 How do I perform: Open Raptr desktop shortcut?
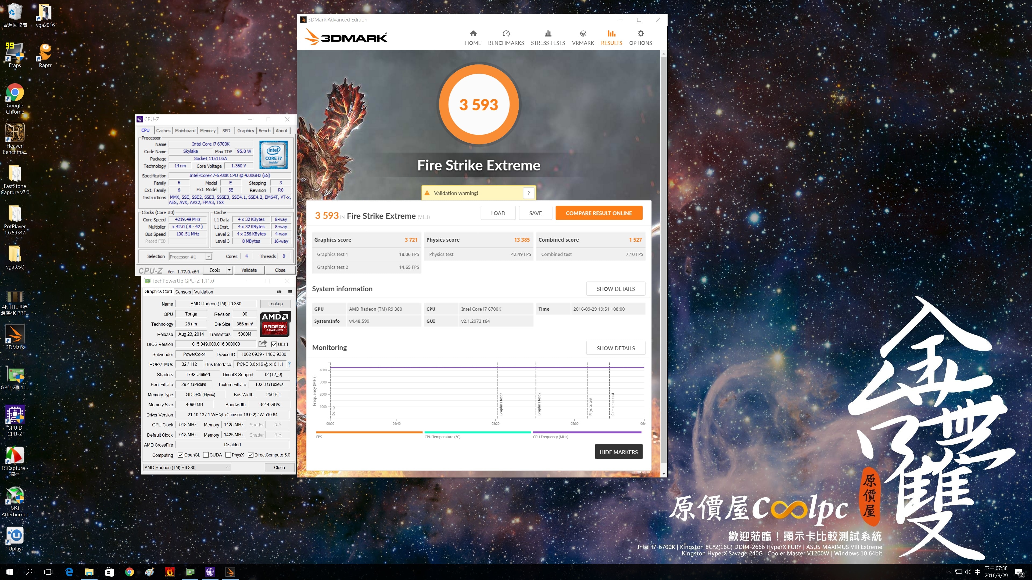coord(45,55)
